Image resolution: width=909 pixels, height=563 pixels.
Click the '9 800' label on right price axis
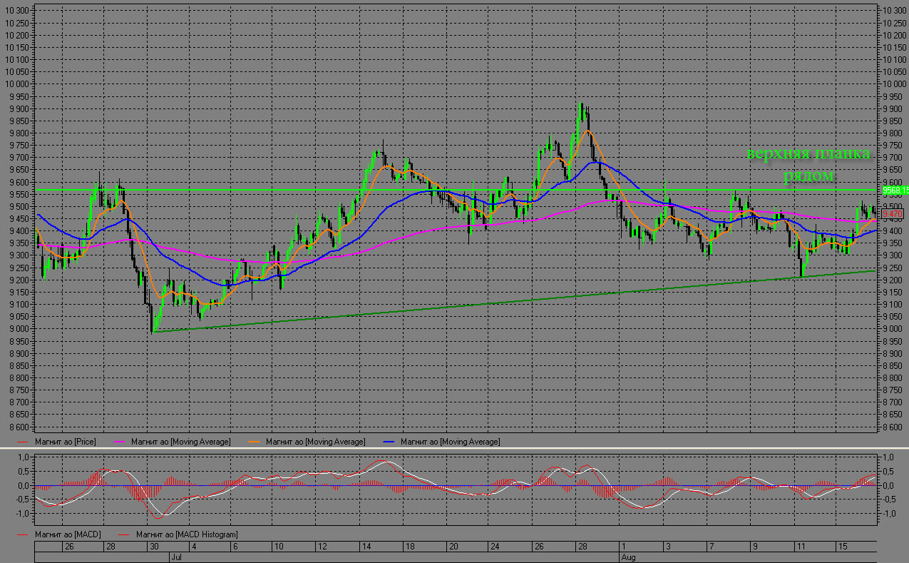click(892, 133)
